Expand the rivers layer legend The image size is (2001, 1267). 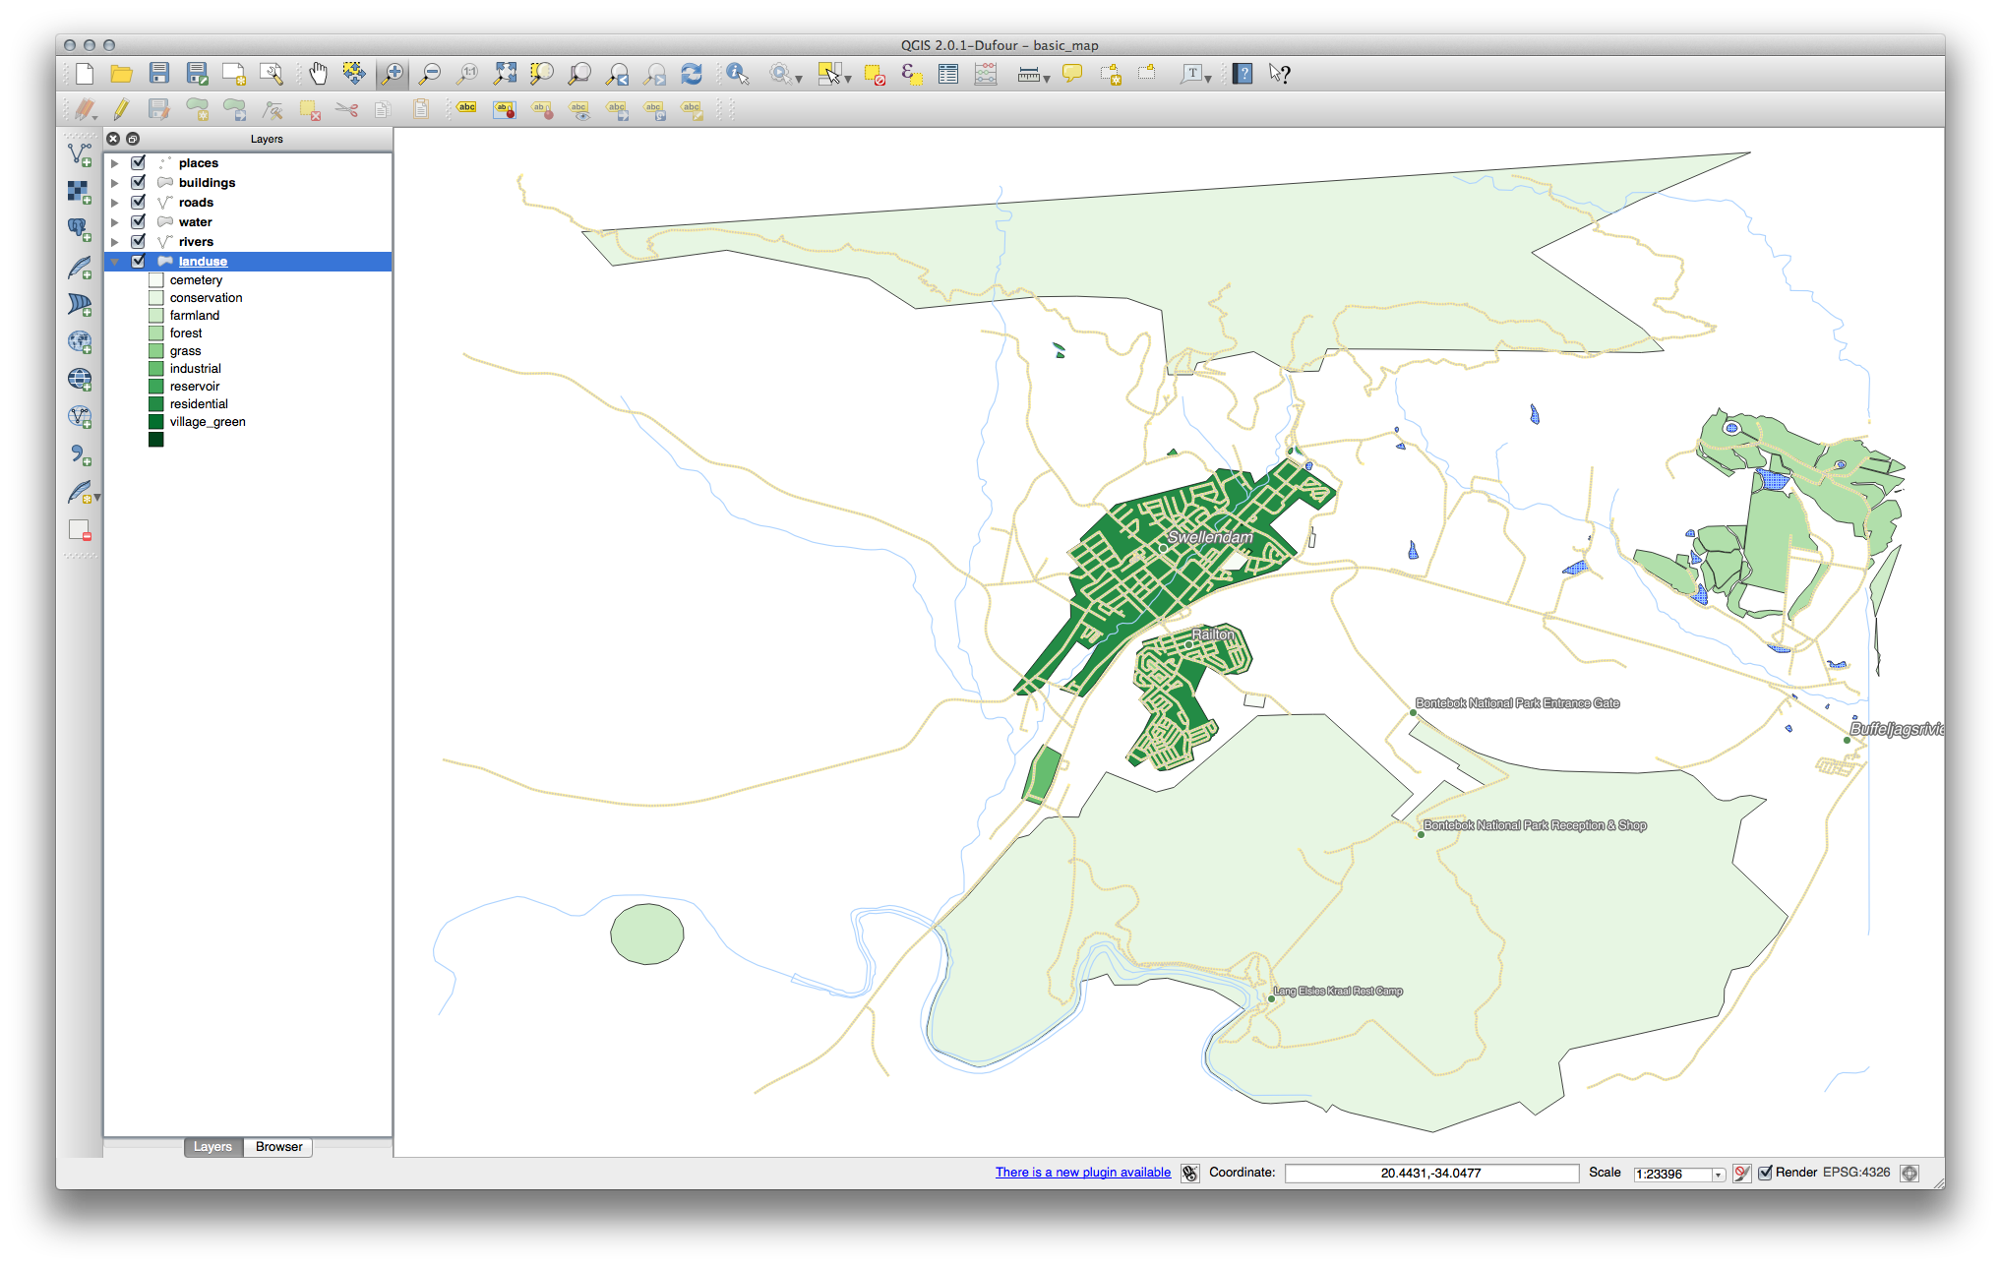pyautogui.click(x=115, y=242)
